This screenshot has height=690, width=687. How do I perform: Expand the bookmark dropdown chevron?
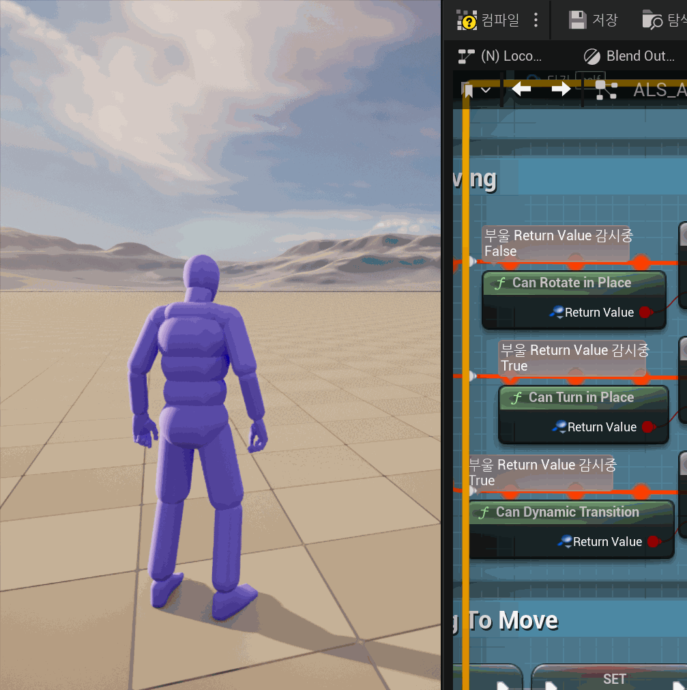[486, 90]
